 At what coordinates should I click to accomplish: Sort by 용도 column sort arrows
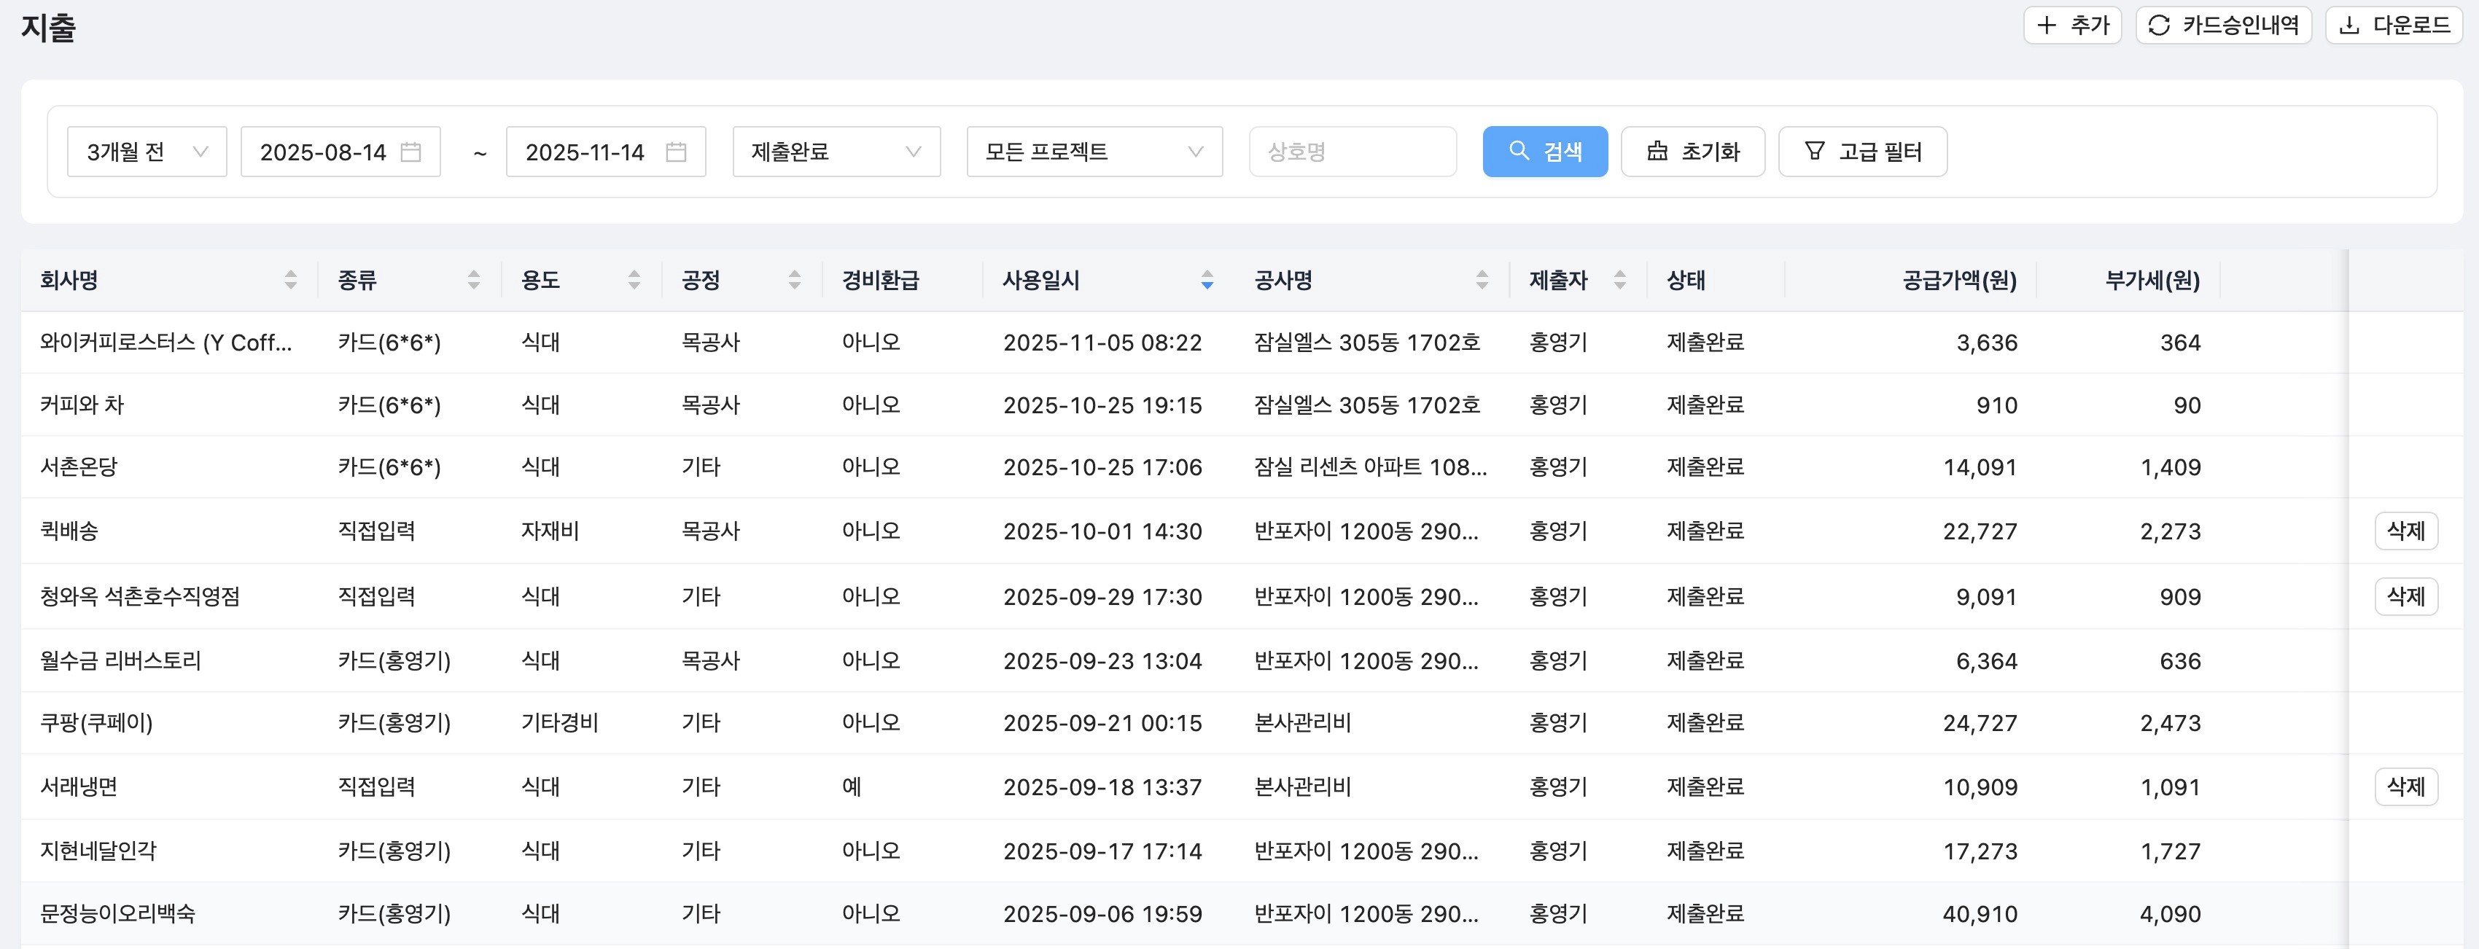click(634, 280)
